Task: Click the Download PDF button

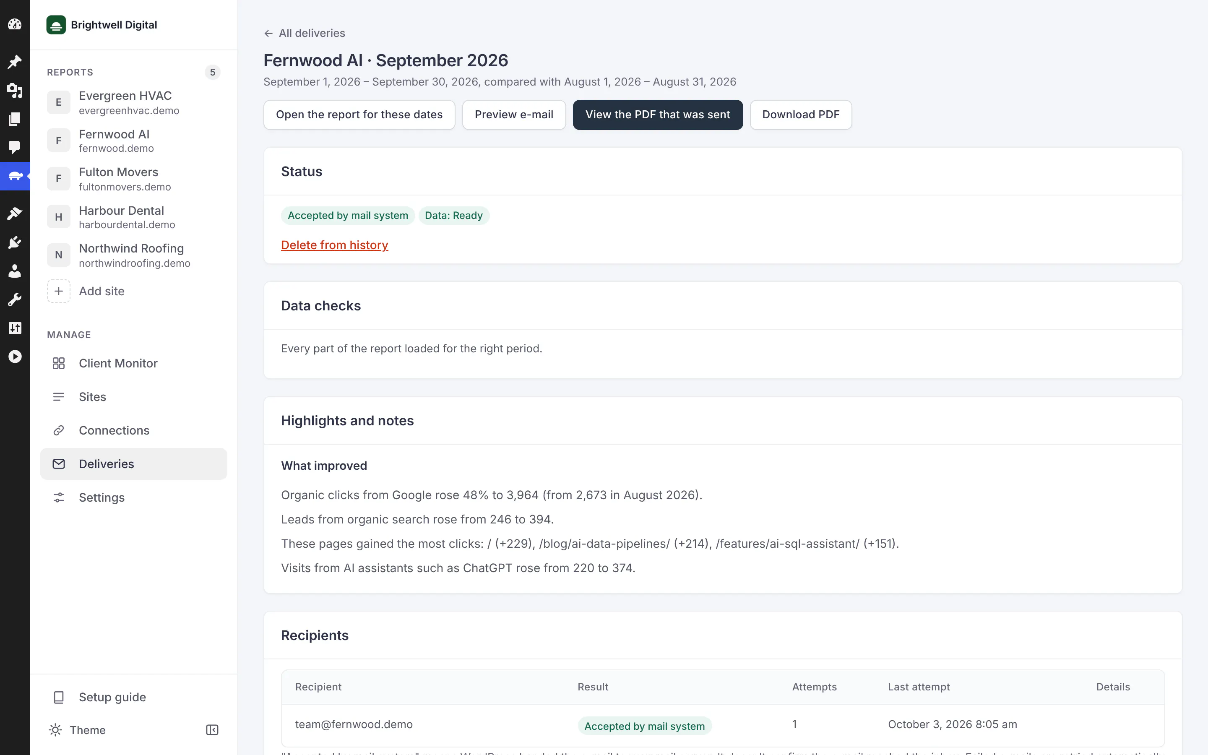Action: [x=800, y=115]
